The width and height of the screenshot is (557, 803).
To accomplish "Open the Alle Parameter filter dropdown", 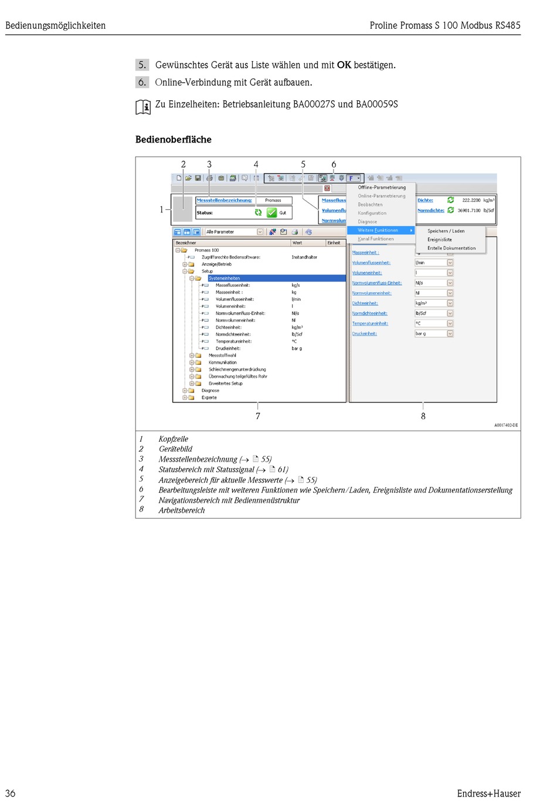I will (x=260, y=232).
